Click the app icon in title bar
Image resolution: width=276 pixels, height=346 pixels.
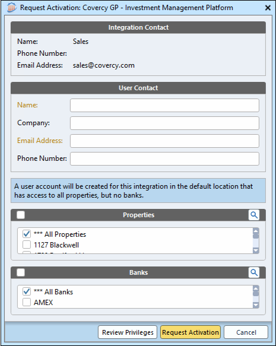coord(11,8)
